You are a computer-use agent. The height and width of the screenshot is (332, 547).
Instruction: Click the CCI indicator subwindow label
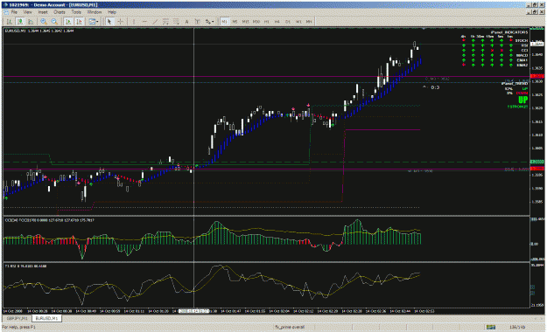49,220
